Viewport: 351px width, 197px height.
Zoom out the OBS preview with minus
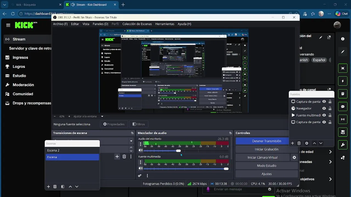55,116
